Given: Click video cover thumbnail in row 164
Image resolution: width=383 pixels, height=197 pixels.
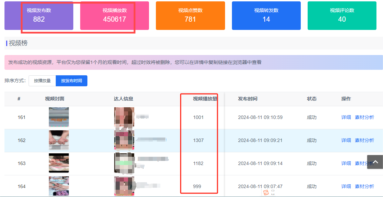Looking at the screenshot, I should pos(59,186).
